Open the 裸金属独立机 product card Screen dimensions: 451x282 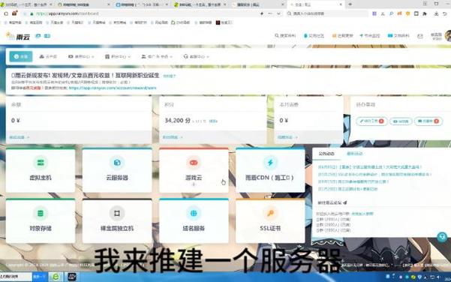click(x=117, y=220)
